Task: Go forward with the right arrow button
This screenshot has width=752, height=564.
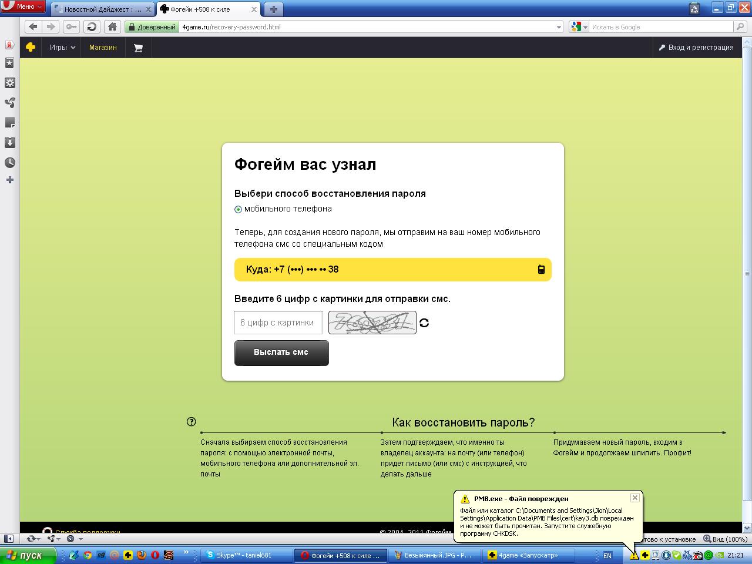Action: point(51,26)
